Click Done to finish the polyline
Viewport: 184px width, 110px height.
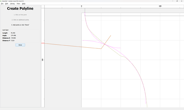20,45
